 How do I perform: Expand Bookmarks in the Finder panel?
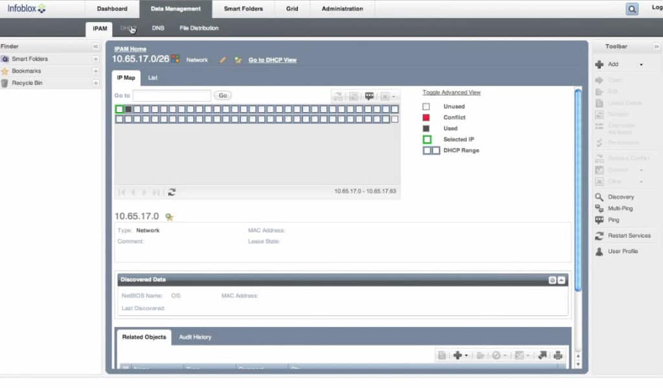click(x=96, y=71)
